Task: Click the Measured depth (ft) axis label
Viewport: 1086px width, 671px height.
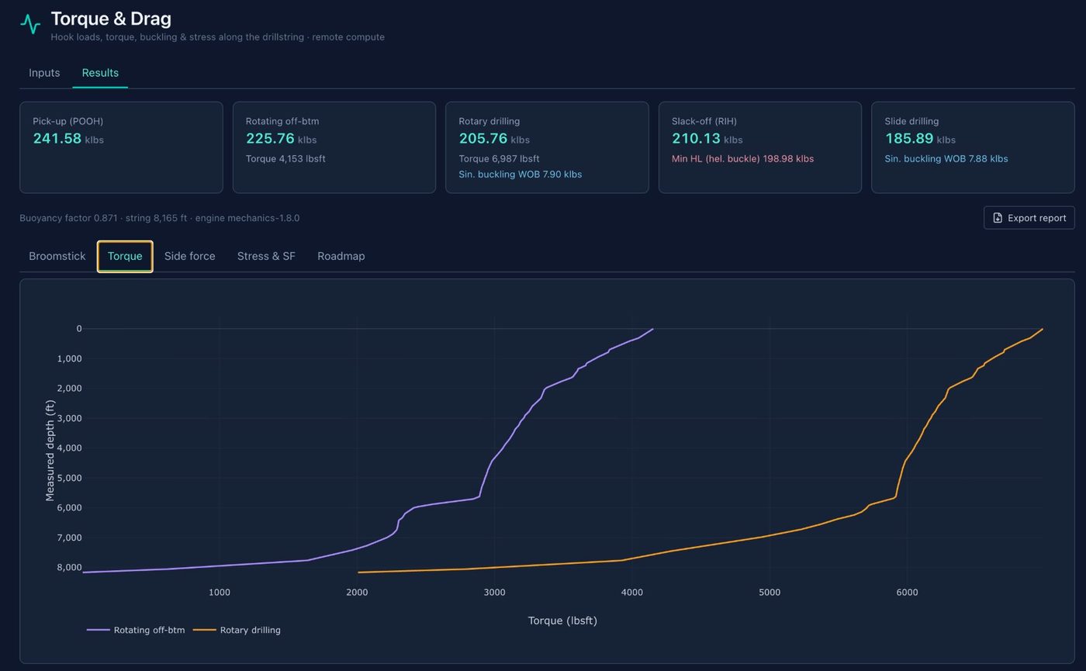Action: click(50, 451)
